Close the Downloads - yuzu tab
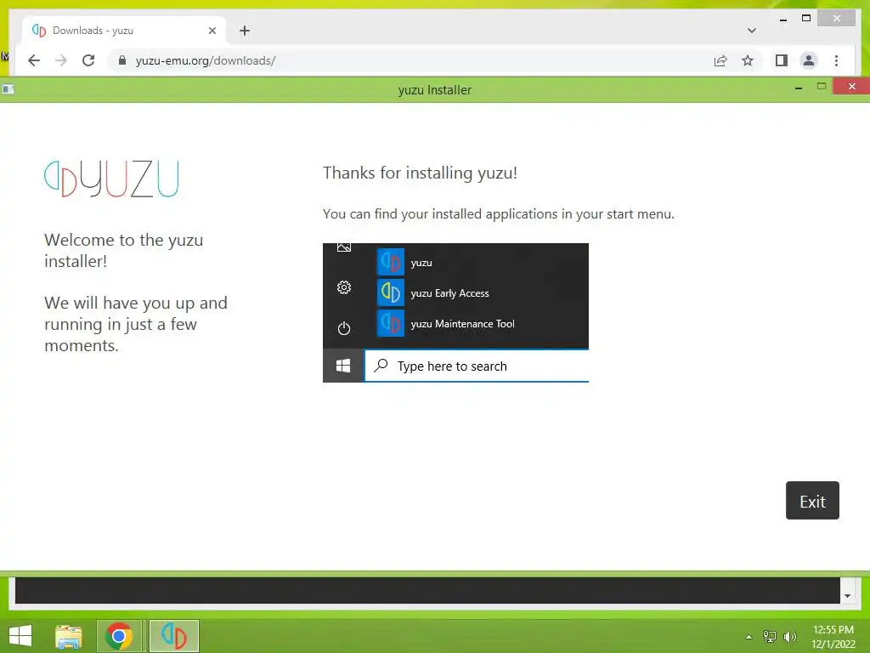Image resolution: width=870 pixels, height=653 pixels. [212, 31]
